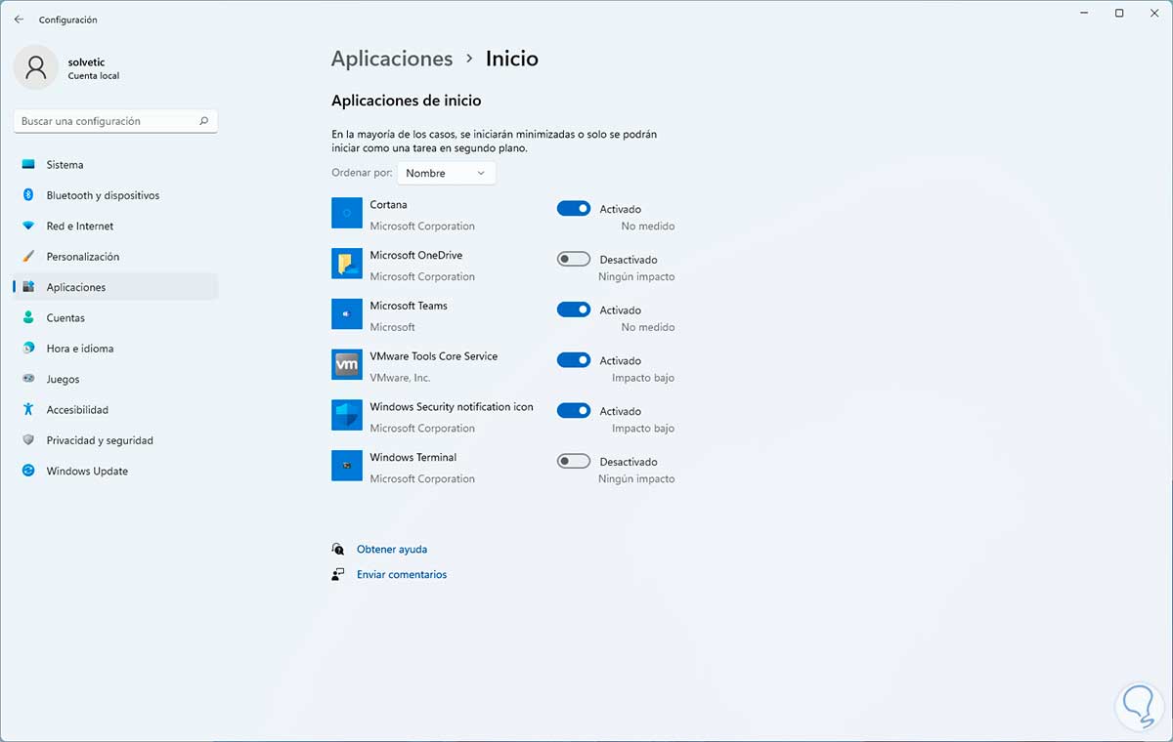The width and height of the screenshot is (1173, 742).
Task: Click Inicio breadcrumb title
Action: [512, 59]
